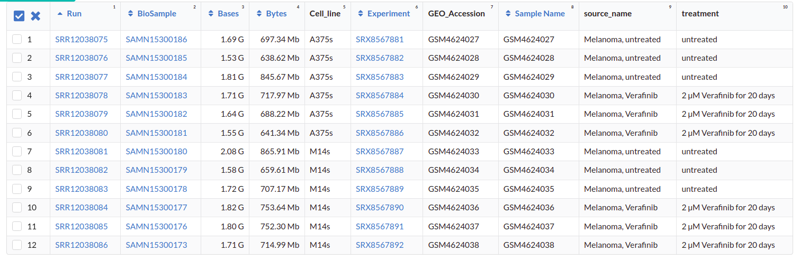Click the blue X clear selection icon

coord(35,16)
